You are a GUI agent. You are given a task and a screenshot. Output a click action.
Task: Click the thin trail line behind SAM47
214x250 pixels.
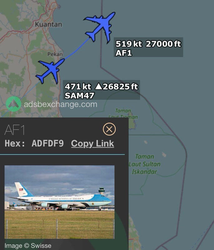tap(20, 98)
